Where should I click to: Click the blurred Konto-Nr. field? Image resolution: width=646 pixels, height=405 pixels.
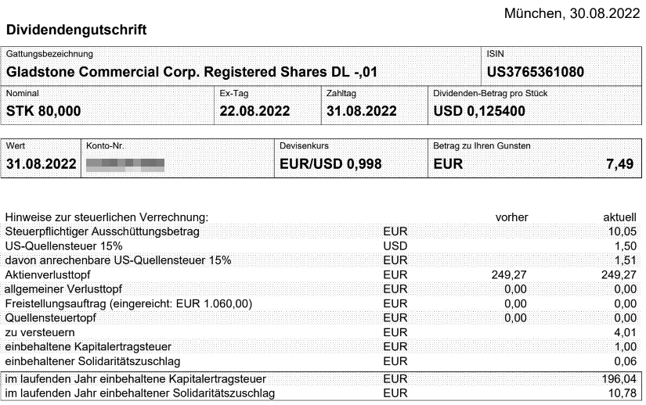pos(125,164)
